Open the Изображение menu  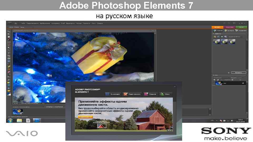pos(45,23)
